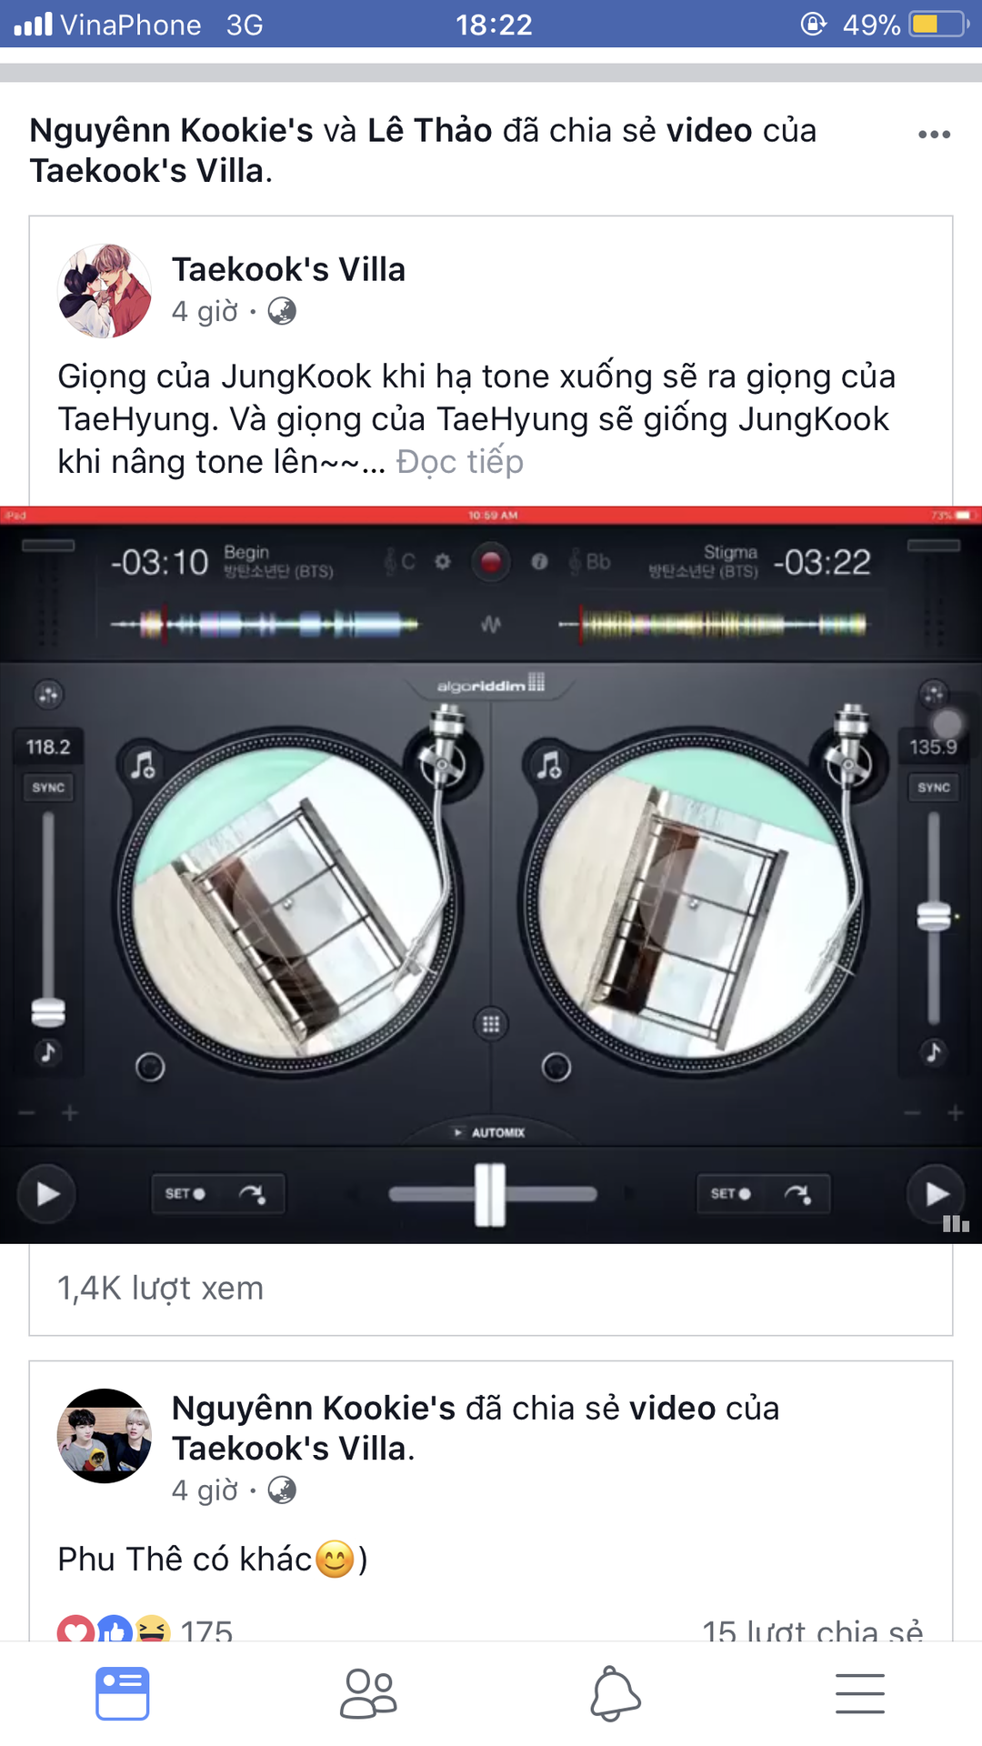Click the settings gear icon in the DJ app

click(x=443, y=561)
